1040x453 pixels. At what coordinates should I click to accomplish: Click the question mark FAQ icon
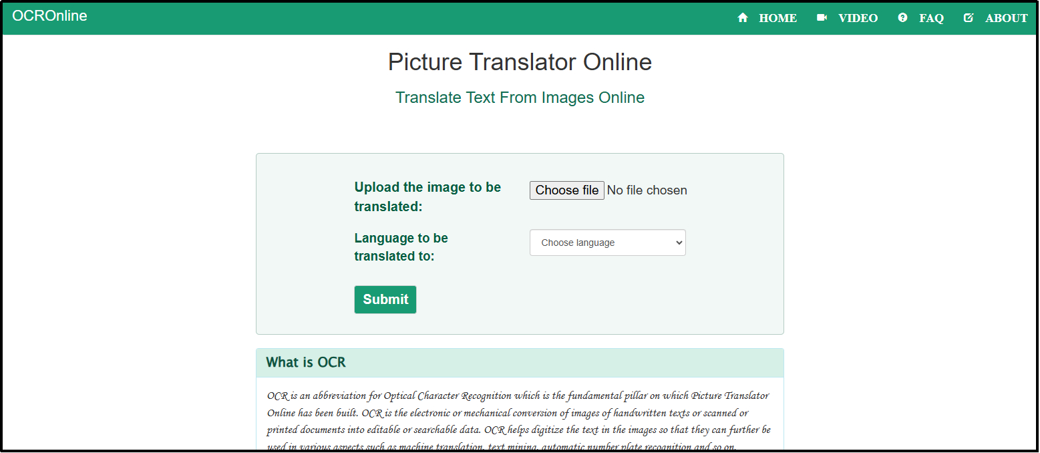[902, 18]
